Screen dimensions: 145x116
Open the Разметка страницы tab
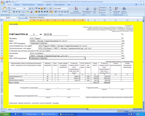click(28, 5)
